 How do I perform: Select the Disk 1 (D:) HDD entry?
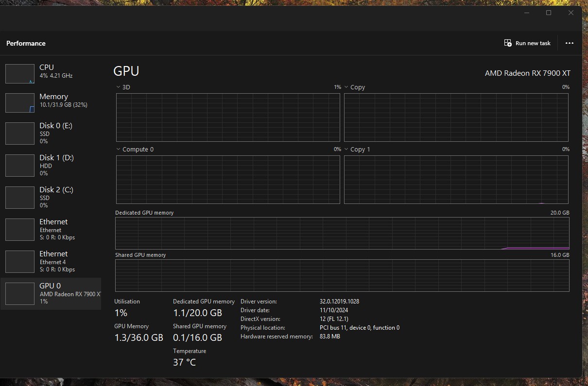pos(51,166)
